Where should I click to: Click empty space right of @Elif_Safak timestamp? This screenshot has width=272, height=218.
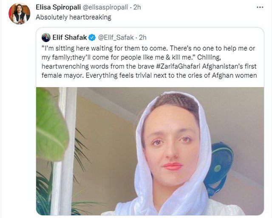[205, 37]
